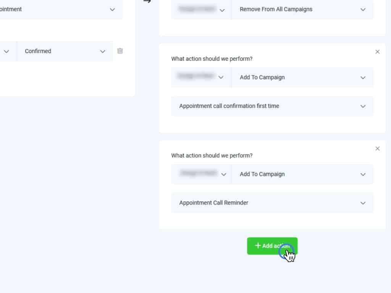The height and width of the screenshot is (293, 391).
Task: Open Appointment call confirmation first time dropdown
Action: pos(272,106)
